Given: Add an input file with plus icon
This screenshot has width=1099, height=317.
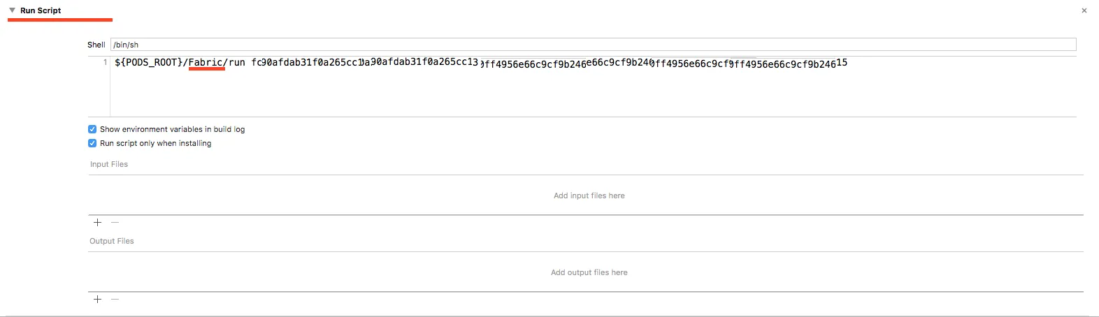Looking at the screenshot, I should pyautogui.click(x=98, y=222).
